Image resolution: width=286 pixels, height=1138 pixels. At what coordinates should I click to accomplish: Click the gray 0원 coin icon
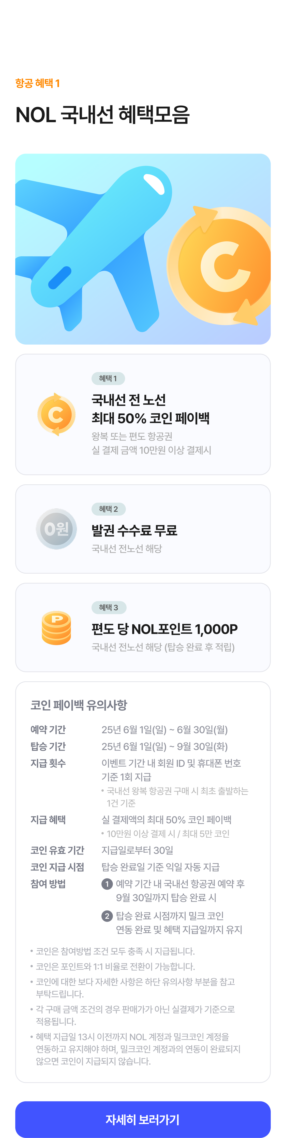click(x=56, y=528)
